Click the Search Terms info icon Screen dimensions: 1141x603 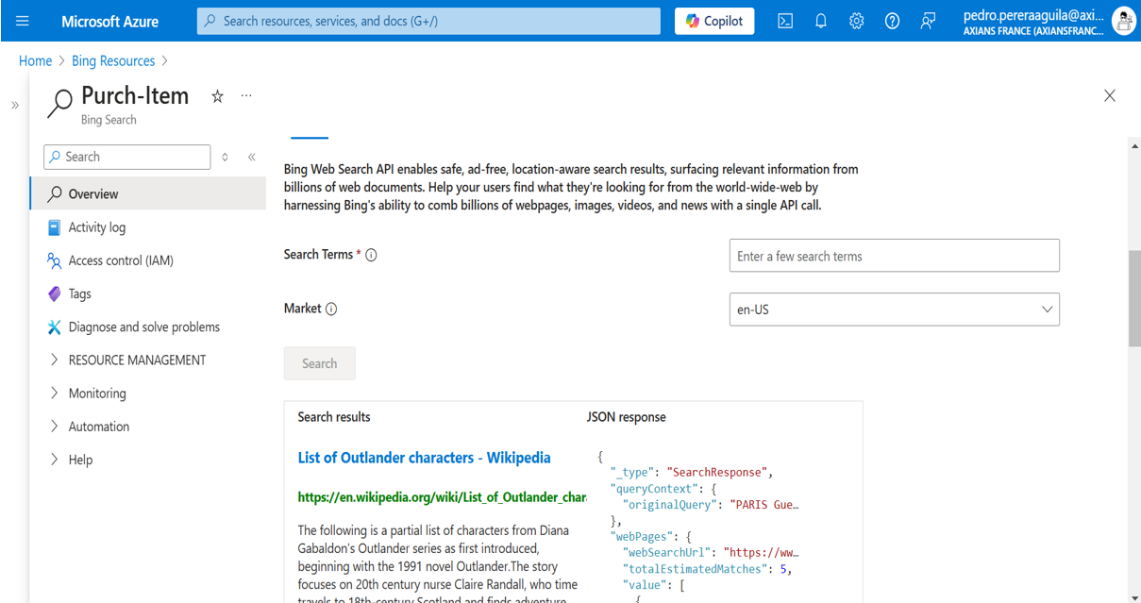[x=371, y=255]
